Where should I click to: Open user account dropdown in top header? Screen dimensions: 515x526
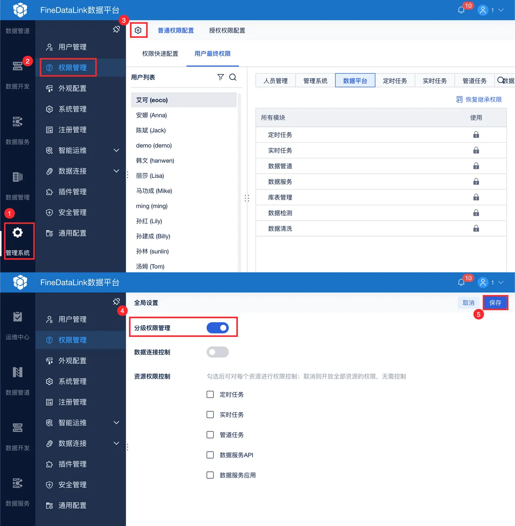click(491, 10)
